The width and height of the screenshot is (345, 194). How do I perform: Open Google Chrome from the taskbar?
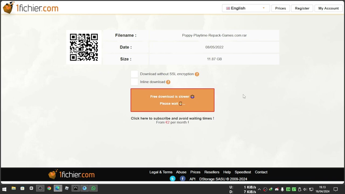coord(49,188)
